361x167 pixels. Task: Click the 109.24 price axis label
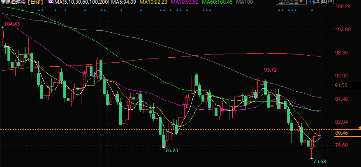coord(343,7)
